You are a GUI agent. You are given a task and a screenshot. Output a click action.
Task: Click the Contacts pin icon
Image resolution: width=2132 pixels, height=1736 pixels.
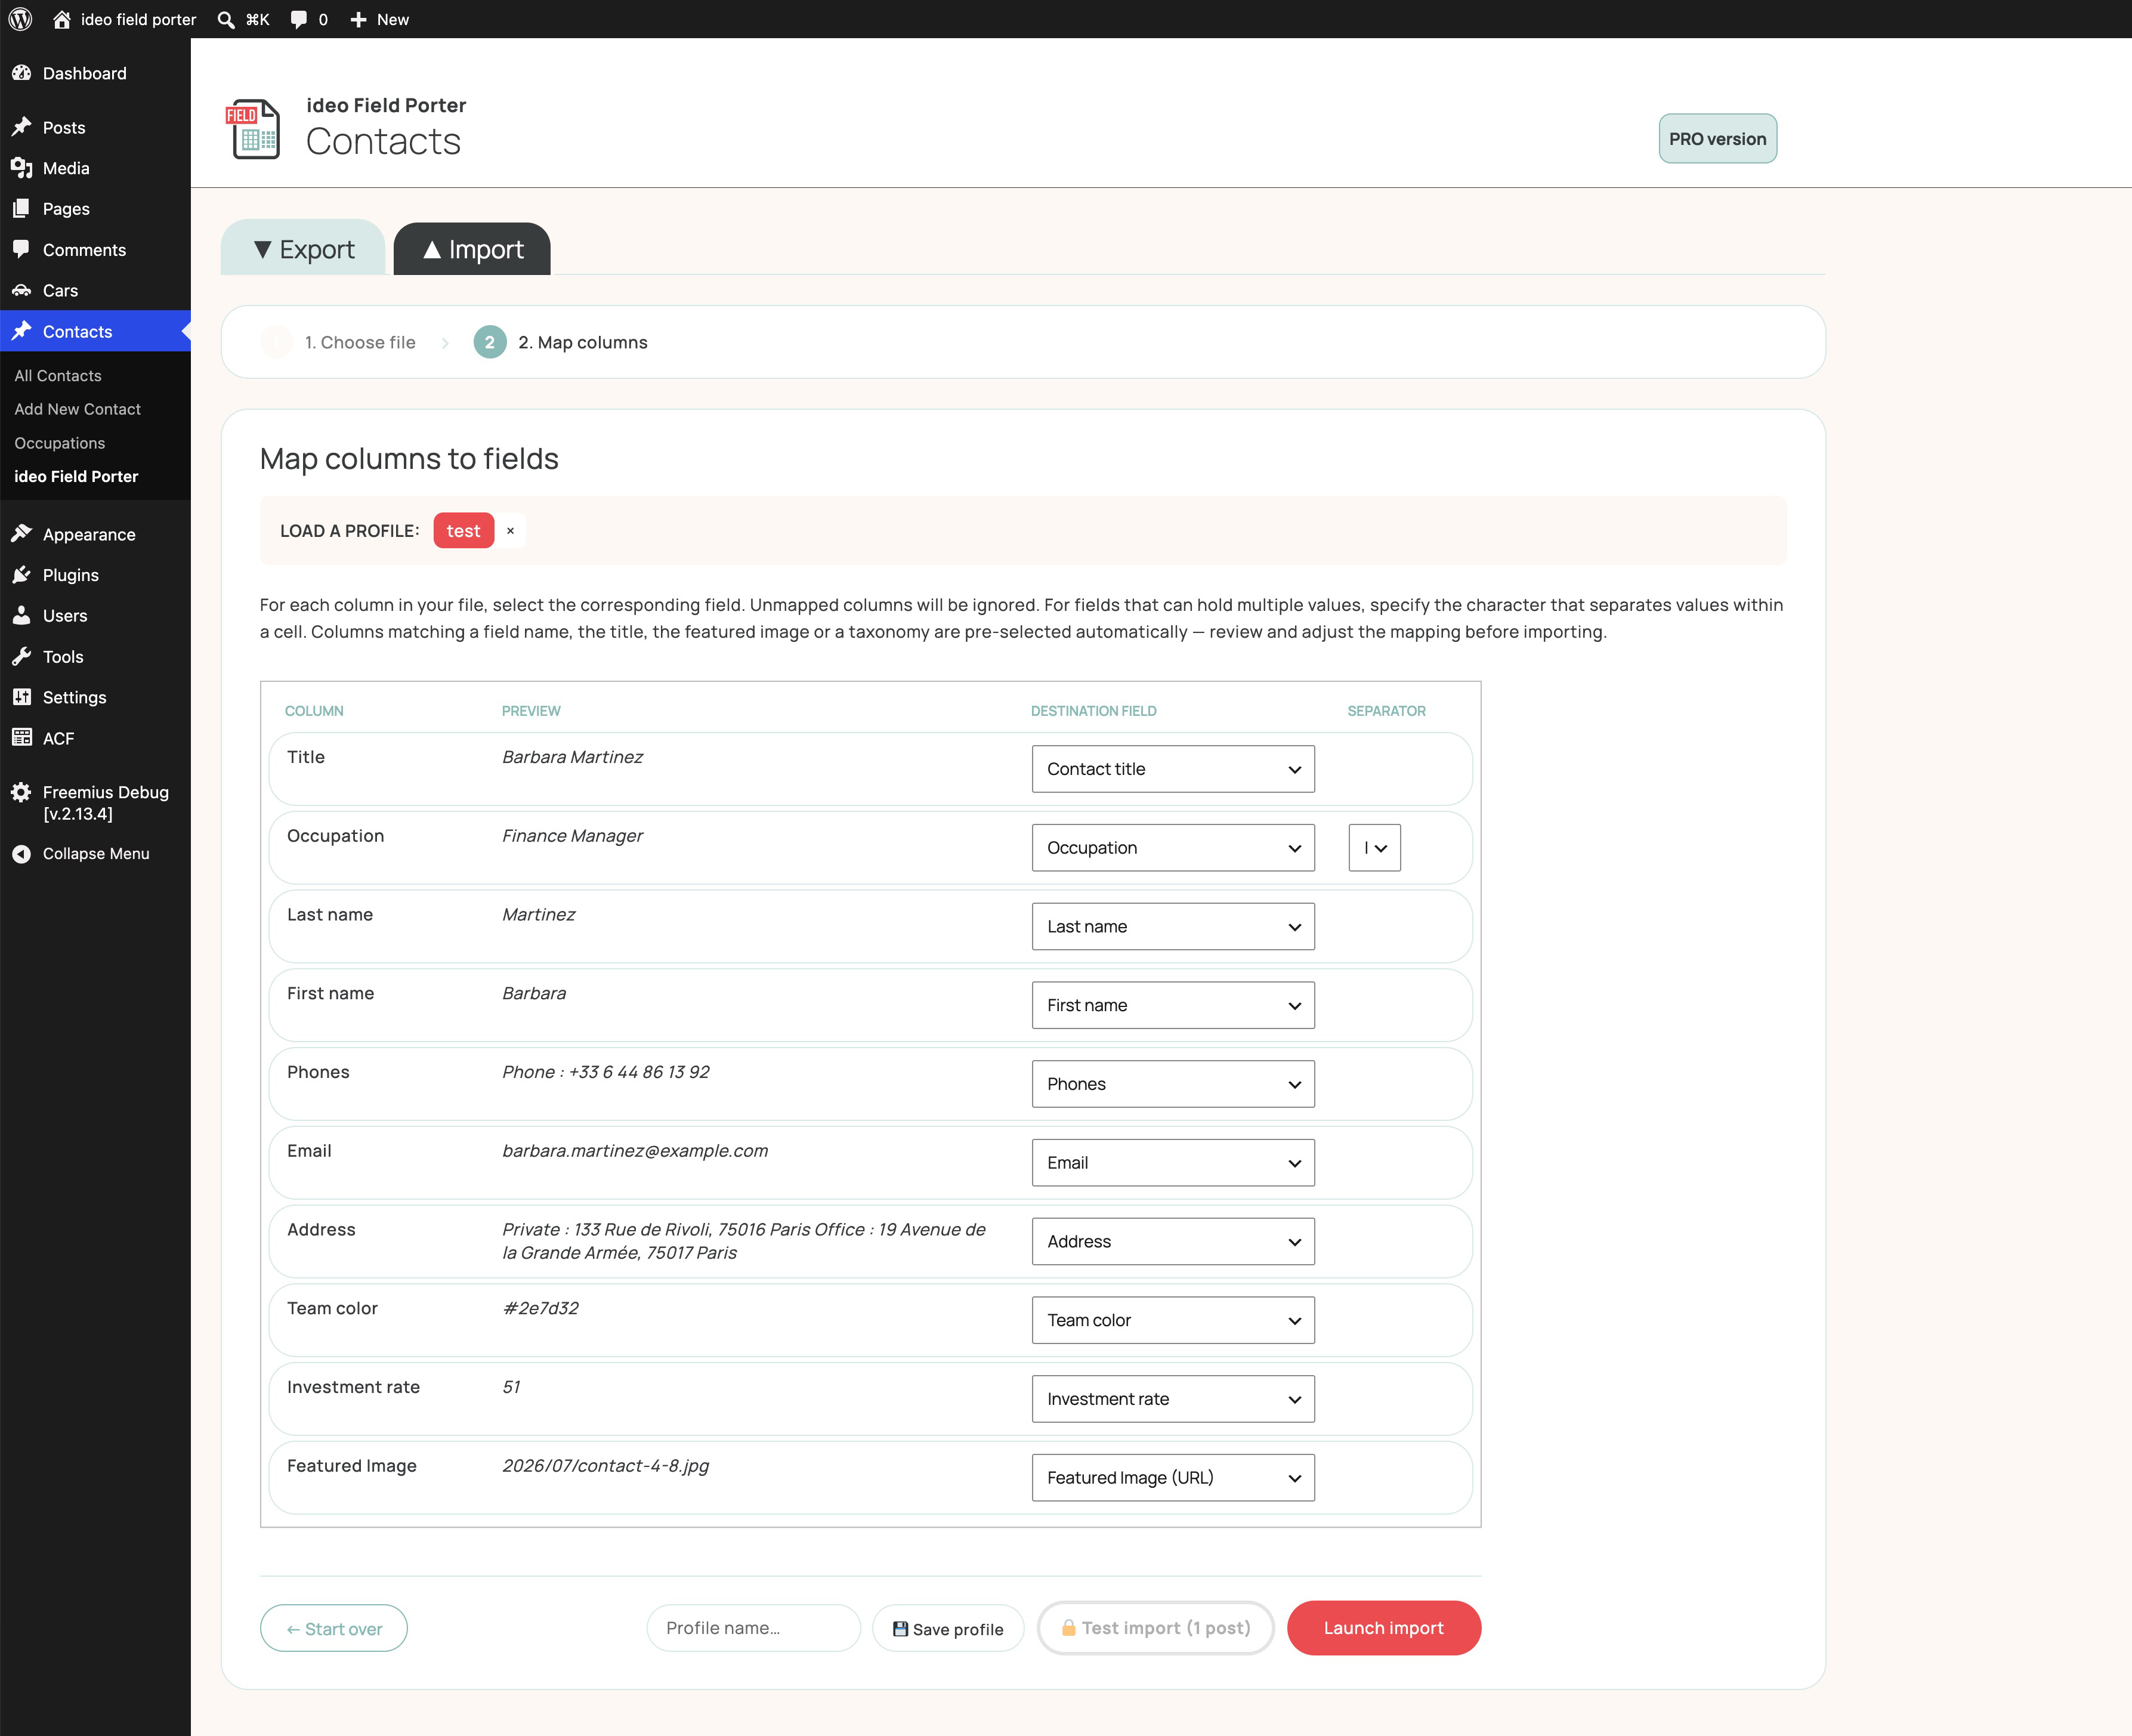coord(22,331)
